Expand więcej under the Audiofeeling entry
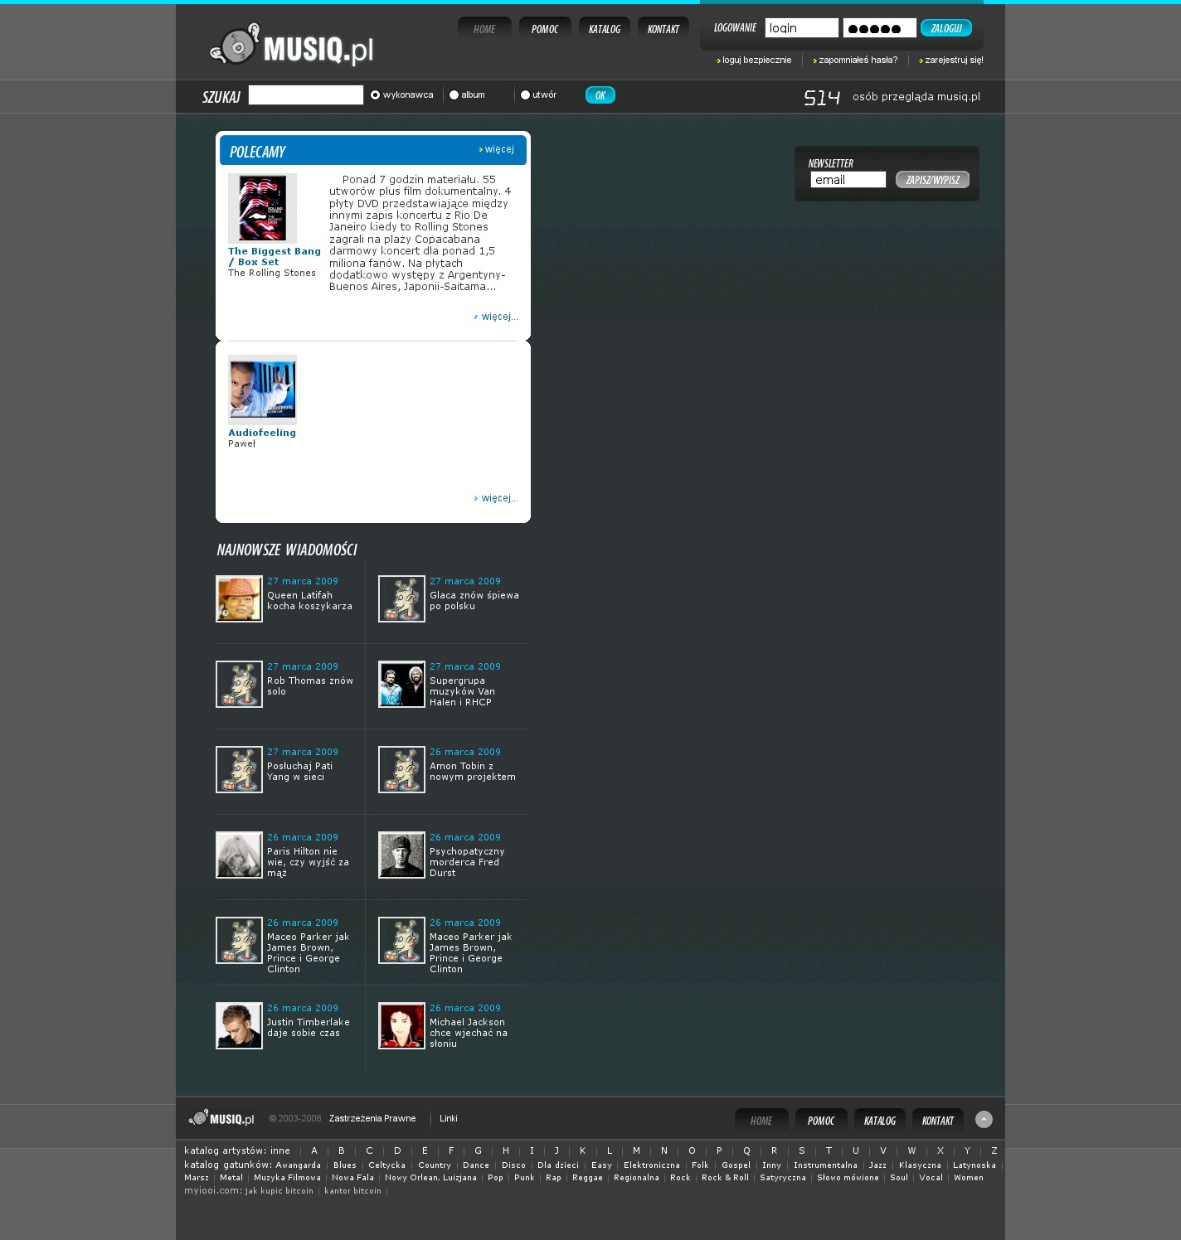 [x=498, y=498]
